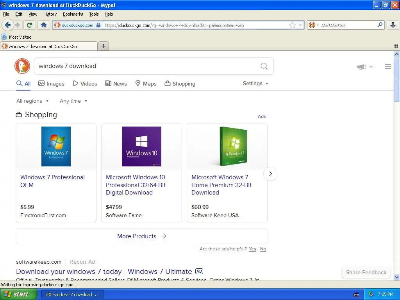Open the File menu
This screenshot has width=400, height=300.
6,14
